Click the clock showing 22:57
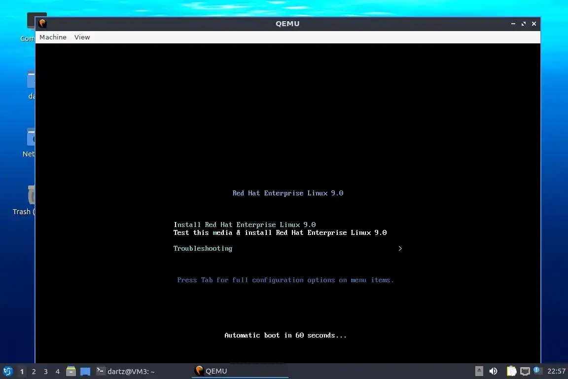The height and width of the screenshot is (379, 568). [x=556, y=371]
